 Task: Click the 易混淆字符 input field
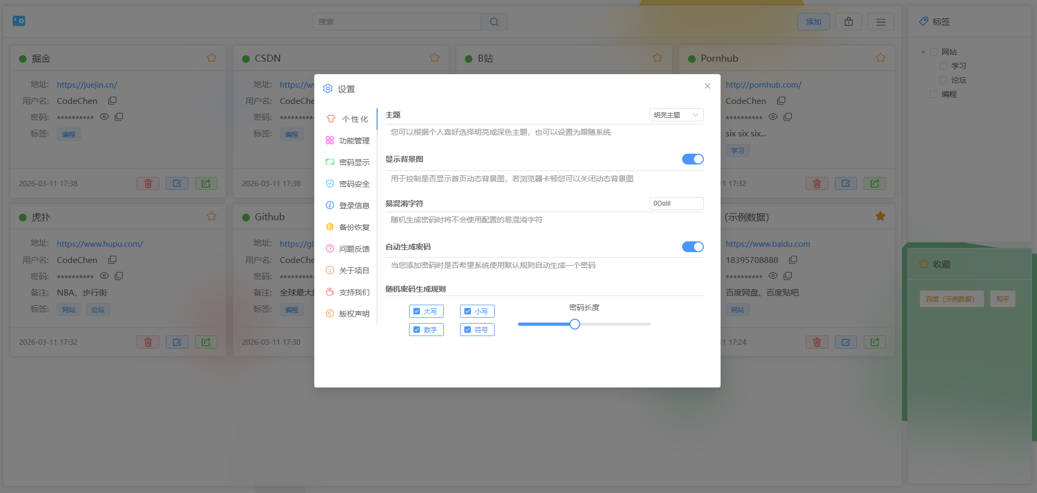pos(676,203)
